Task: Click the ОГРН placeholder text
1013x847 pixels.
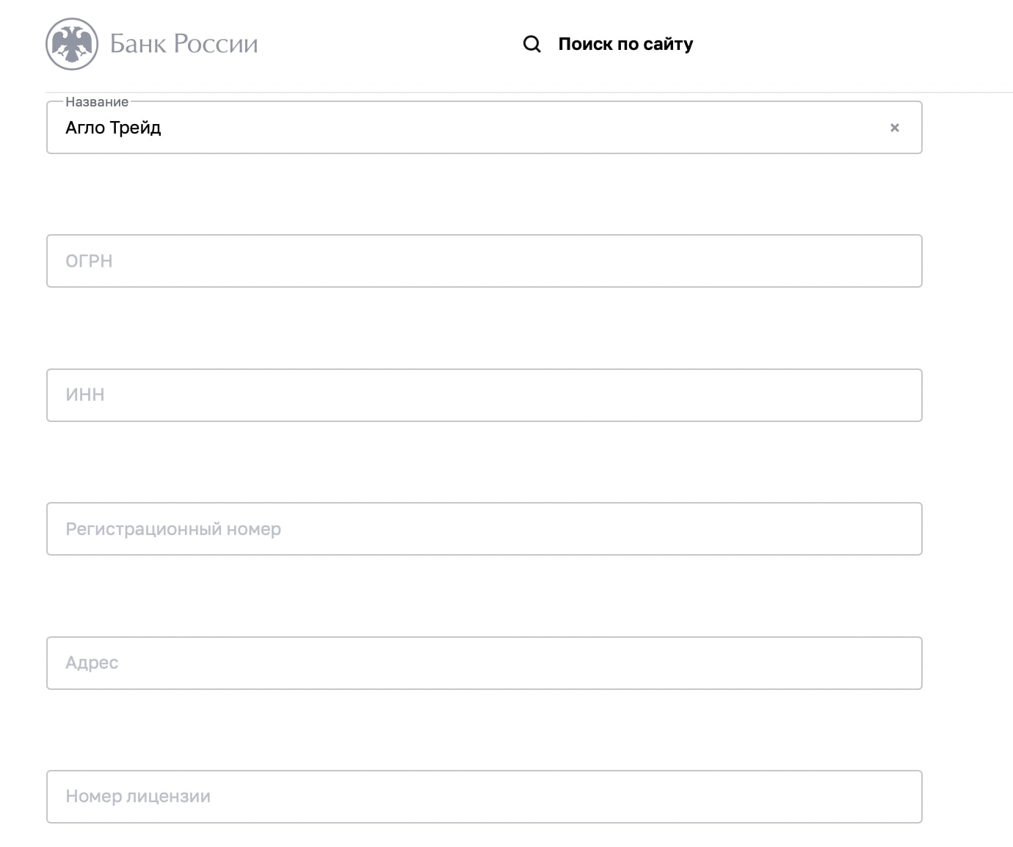Action: click(89, 261)
